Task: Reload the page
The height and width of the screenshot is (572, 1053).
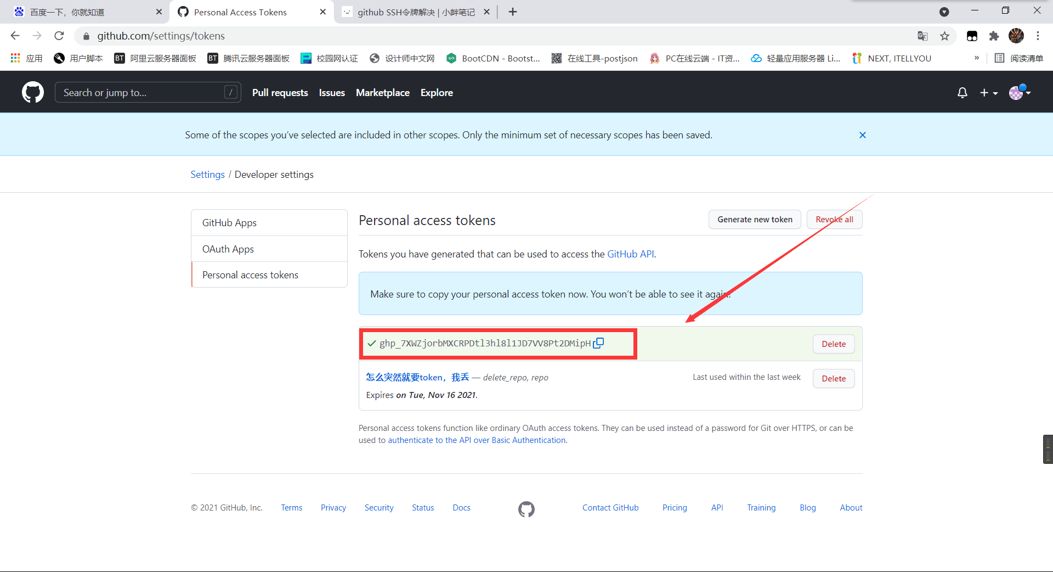Action: click(x=59, y=36)
